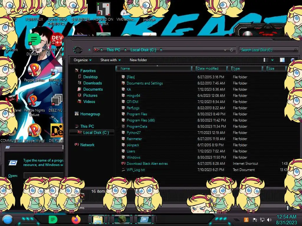
Task: Open HOOKED ON XONIX desktop icon
Action: point(103,14)
